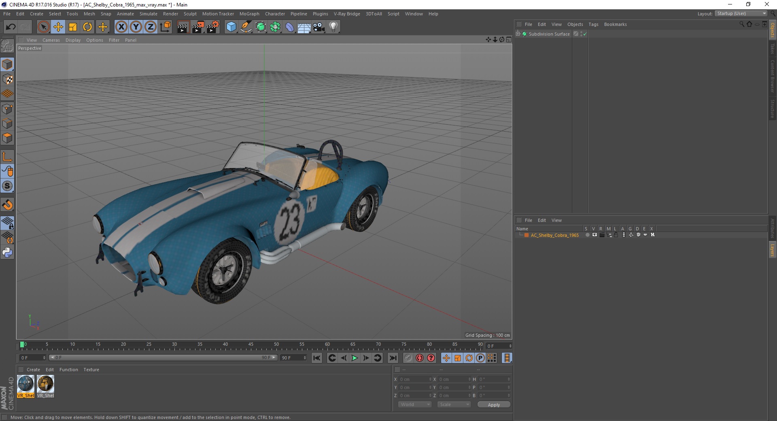The height and width of the screenshot is (421, 777).
Task: Open the MoGraph menu
Action: click(x=249, y=14)
